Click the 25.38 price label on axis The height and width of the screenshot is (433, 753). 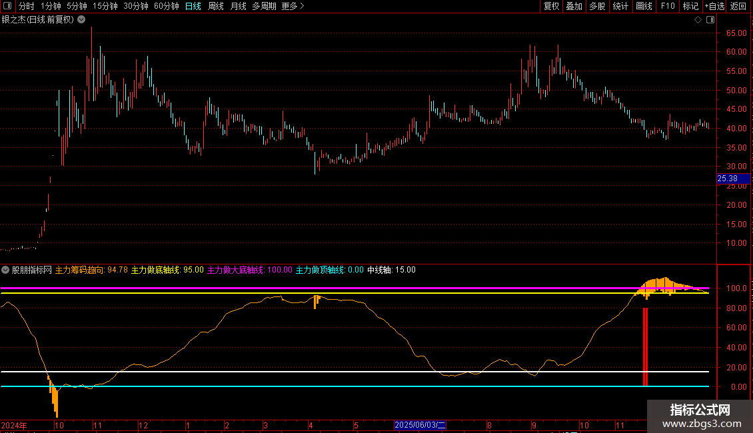(727, 179)
